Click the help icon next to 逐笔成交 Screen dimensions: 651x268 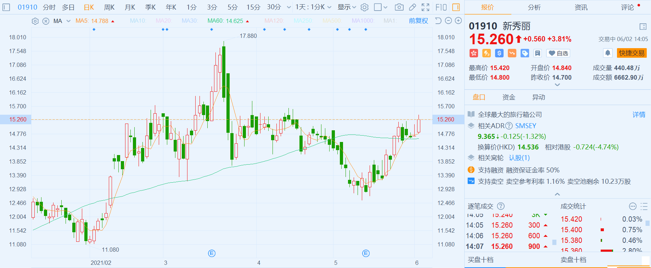(501, 206)
